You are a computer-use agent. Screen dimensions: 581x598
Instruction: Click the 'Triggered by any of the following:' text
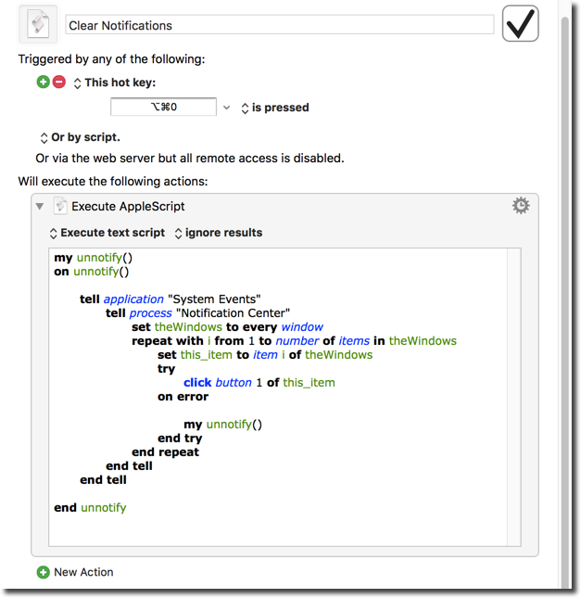click(x=112, y=59)
